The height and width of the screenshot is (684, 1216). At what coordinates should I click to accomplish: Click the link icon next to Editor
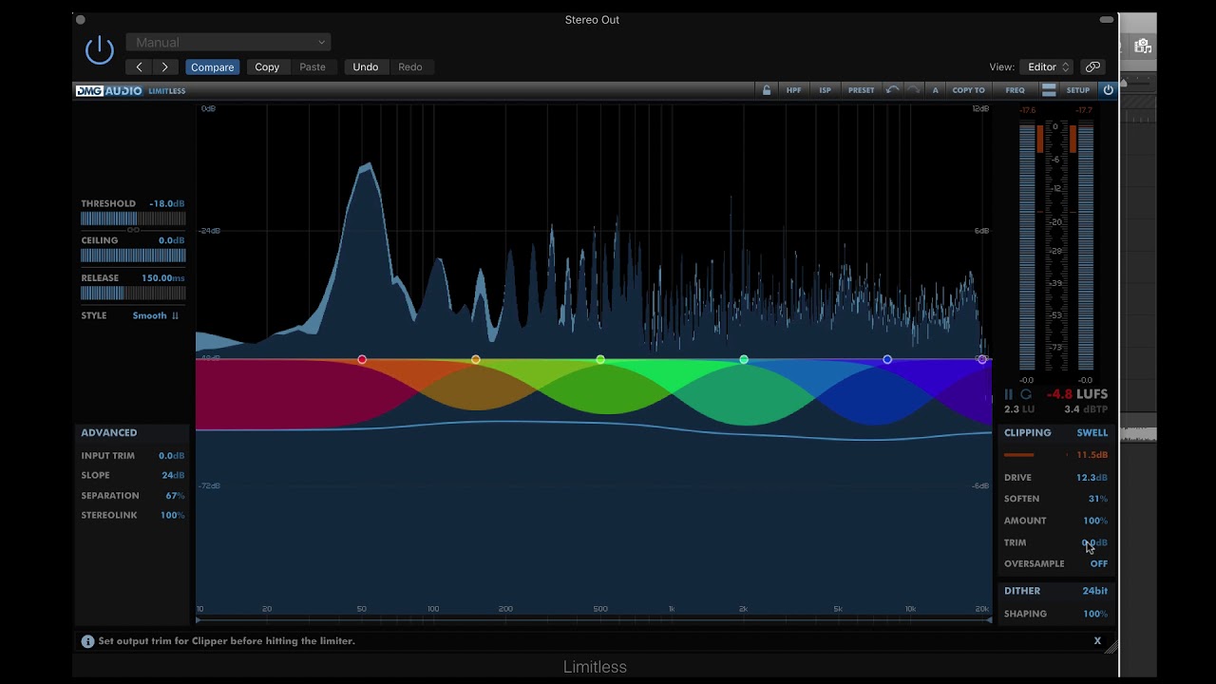click(1092, 66)
